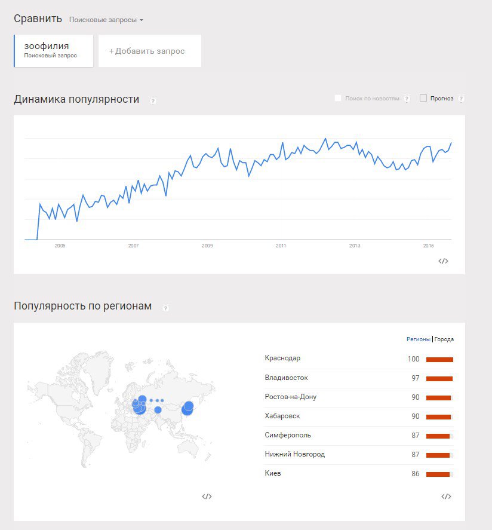Click embed code icon below the world map
Screen dimensions: 492x530
207,496
